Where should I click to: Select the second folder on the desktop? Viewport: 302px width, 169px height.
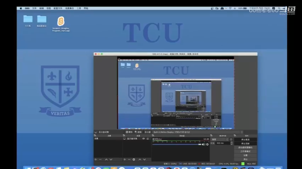tap(42, 19)
